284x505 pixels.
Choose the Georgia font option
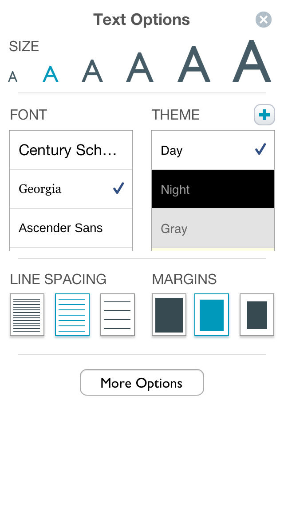[71, 189]
